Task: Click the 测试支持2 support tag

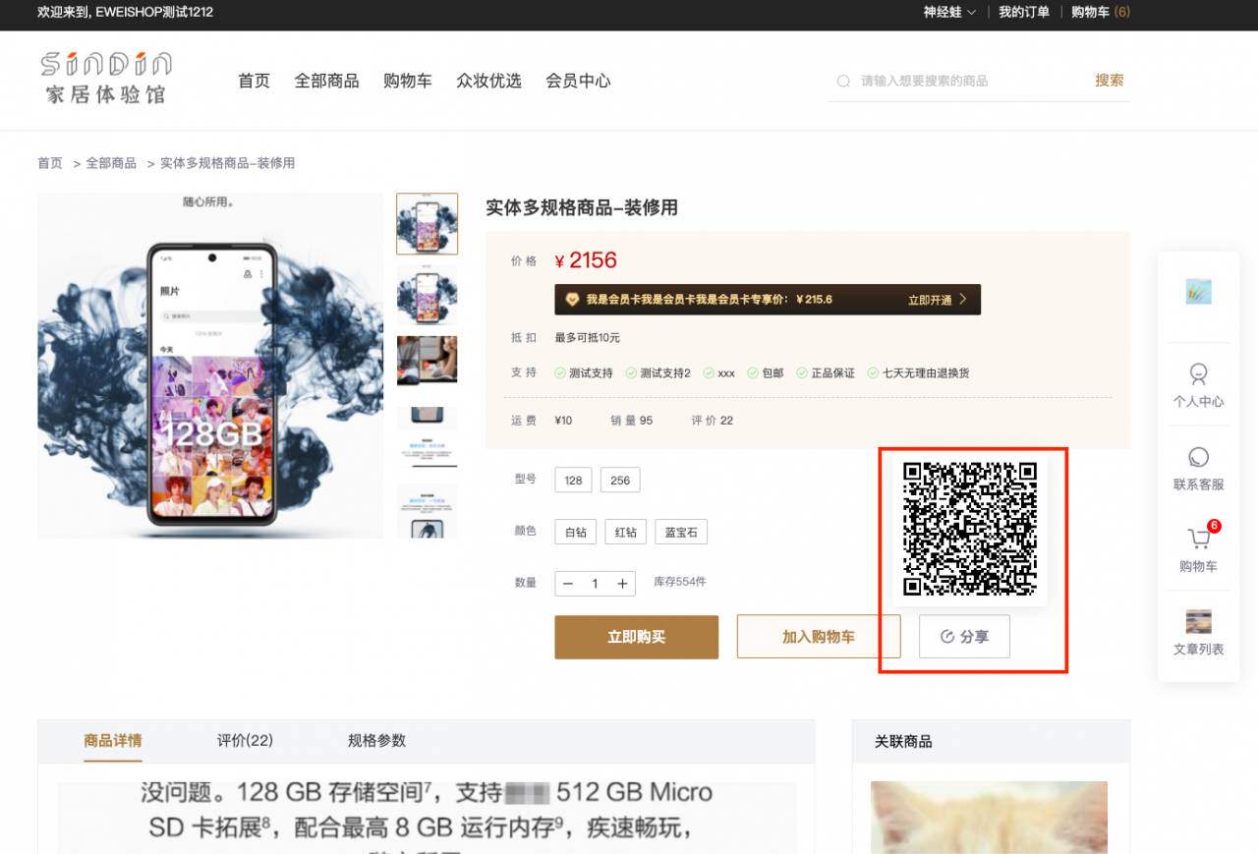Action: click(x=658, y=373)
